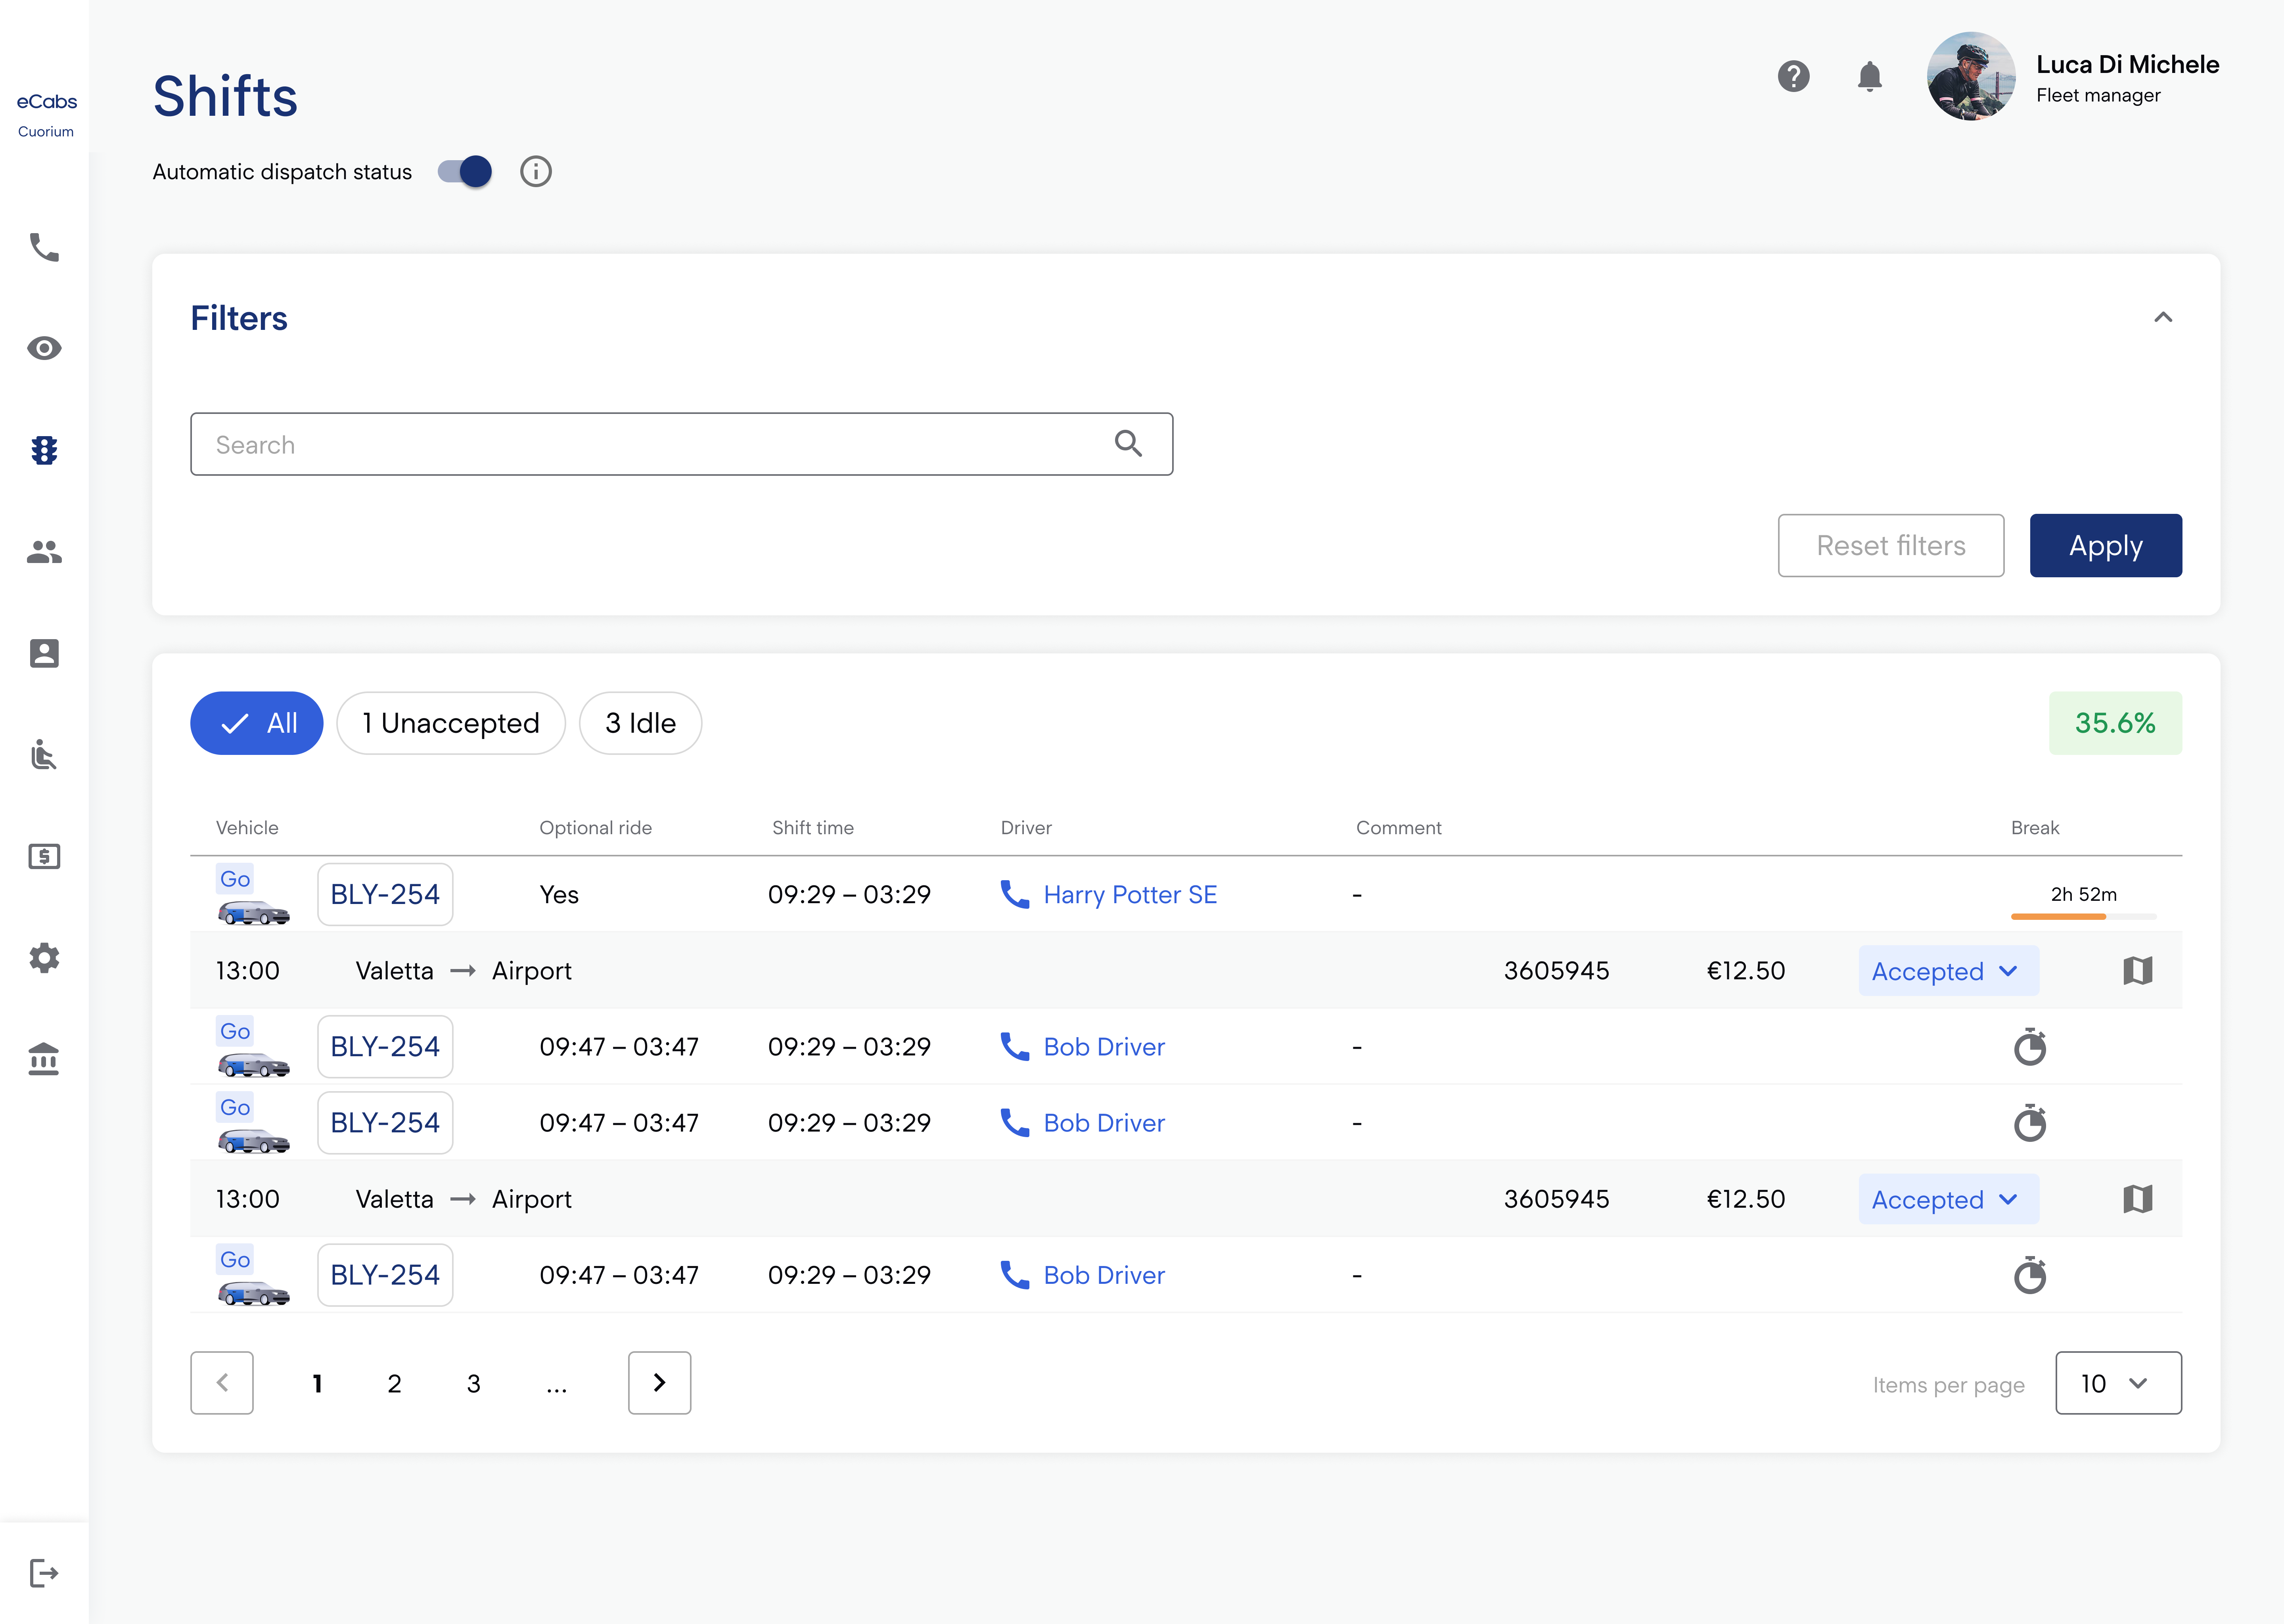Viewport: 2284px width, 1624px height.
Task: Click the Automatic dispatch status label
Action: tap(282, 172)
